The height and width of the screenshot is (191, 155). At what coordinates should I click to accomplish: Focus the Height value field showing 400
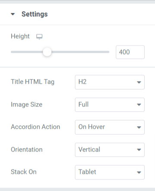point(130,52)
